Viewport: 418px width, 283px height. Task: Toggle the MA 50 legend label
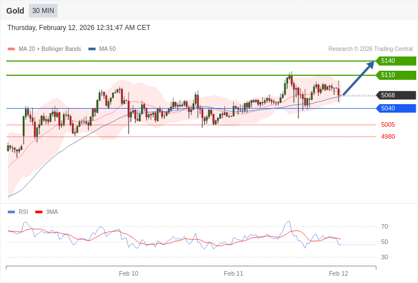(x=107, y=49)
